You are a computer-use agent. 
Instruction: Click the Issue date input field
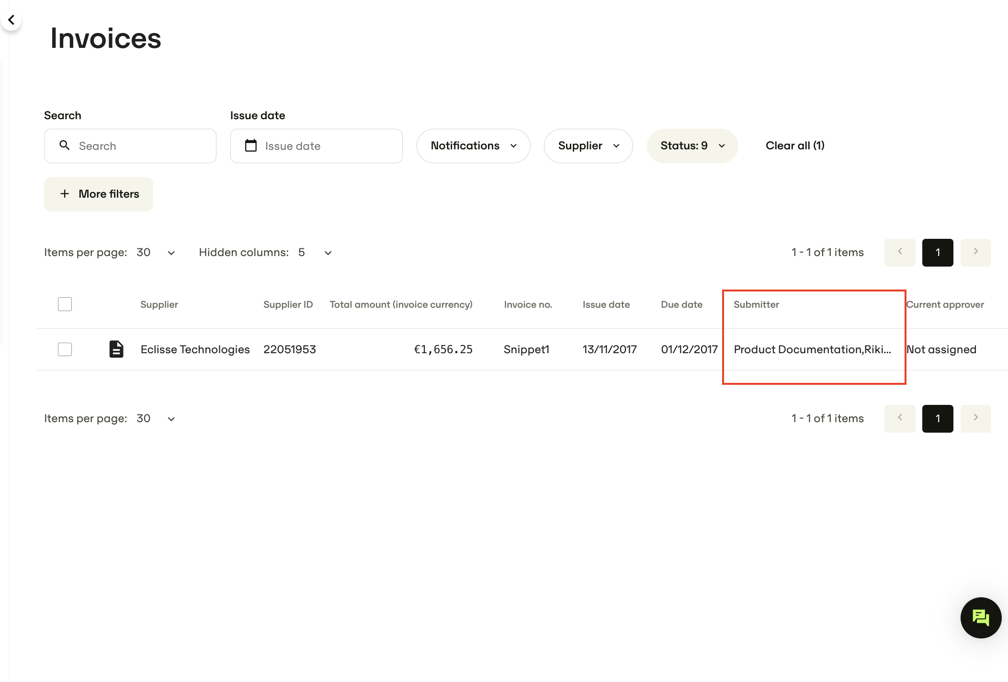coord(317,145)
